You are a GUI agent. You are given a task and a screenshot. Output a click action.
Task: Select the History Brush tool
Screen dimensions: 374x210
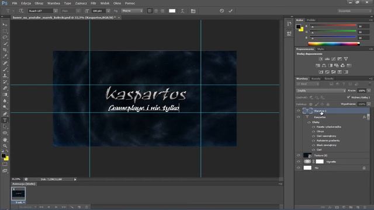pyautogui.click(x=5, y=82)
